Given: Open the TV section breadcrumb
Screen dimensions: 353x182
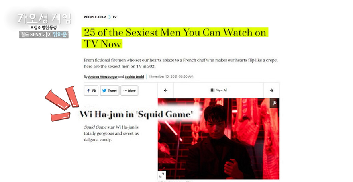Looking at the screenshot, I should 115,17.
